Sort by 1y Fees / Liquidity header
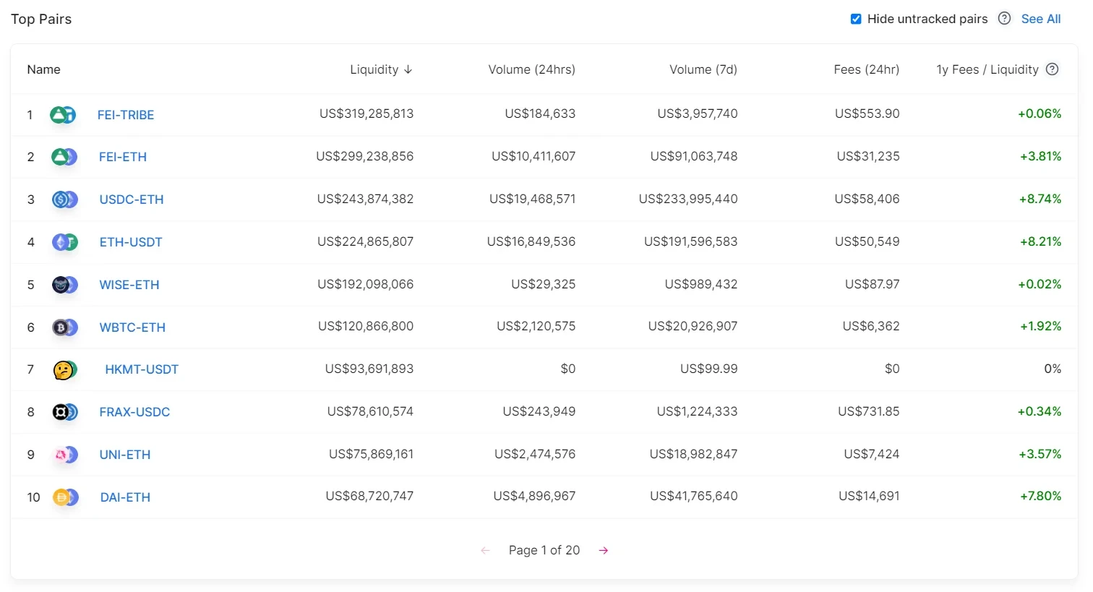Viewport: 1093px width, 592px height. click(987, 69)
